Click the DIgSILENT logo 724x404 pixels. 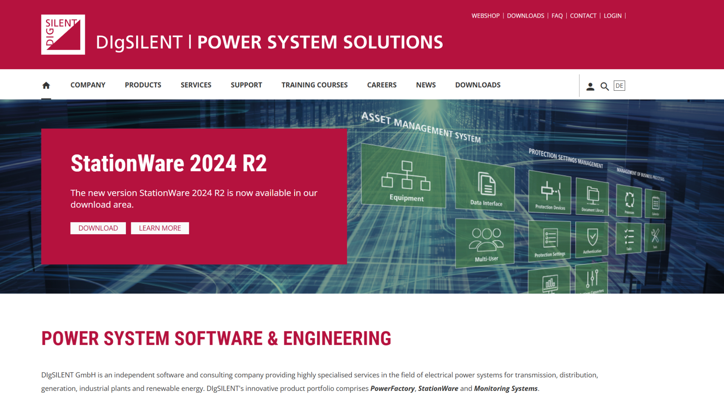point(63,35)
